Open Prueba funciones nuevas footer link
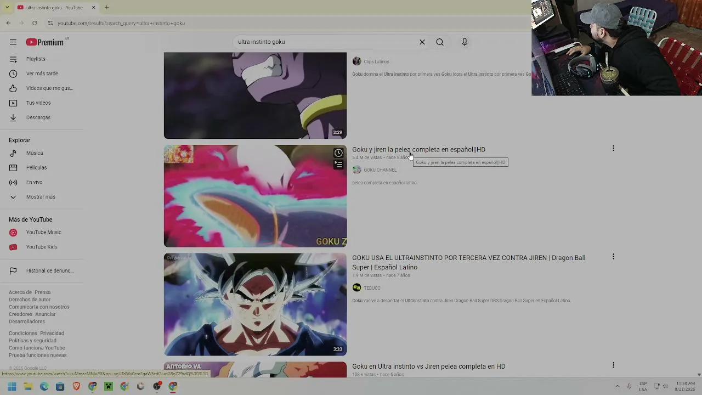This screenshot has height=395, width=702. [38, 356]
